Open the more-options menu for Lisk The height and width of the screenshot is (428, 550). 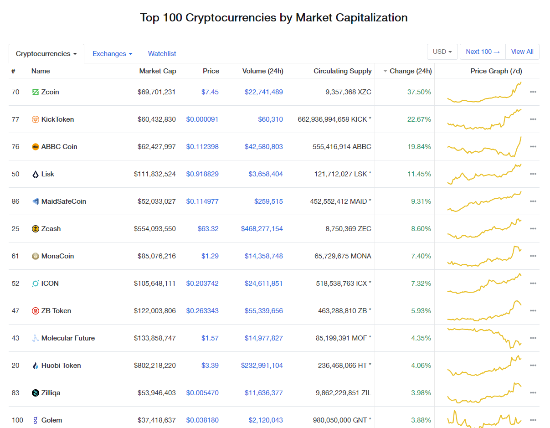click(533, 174)
